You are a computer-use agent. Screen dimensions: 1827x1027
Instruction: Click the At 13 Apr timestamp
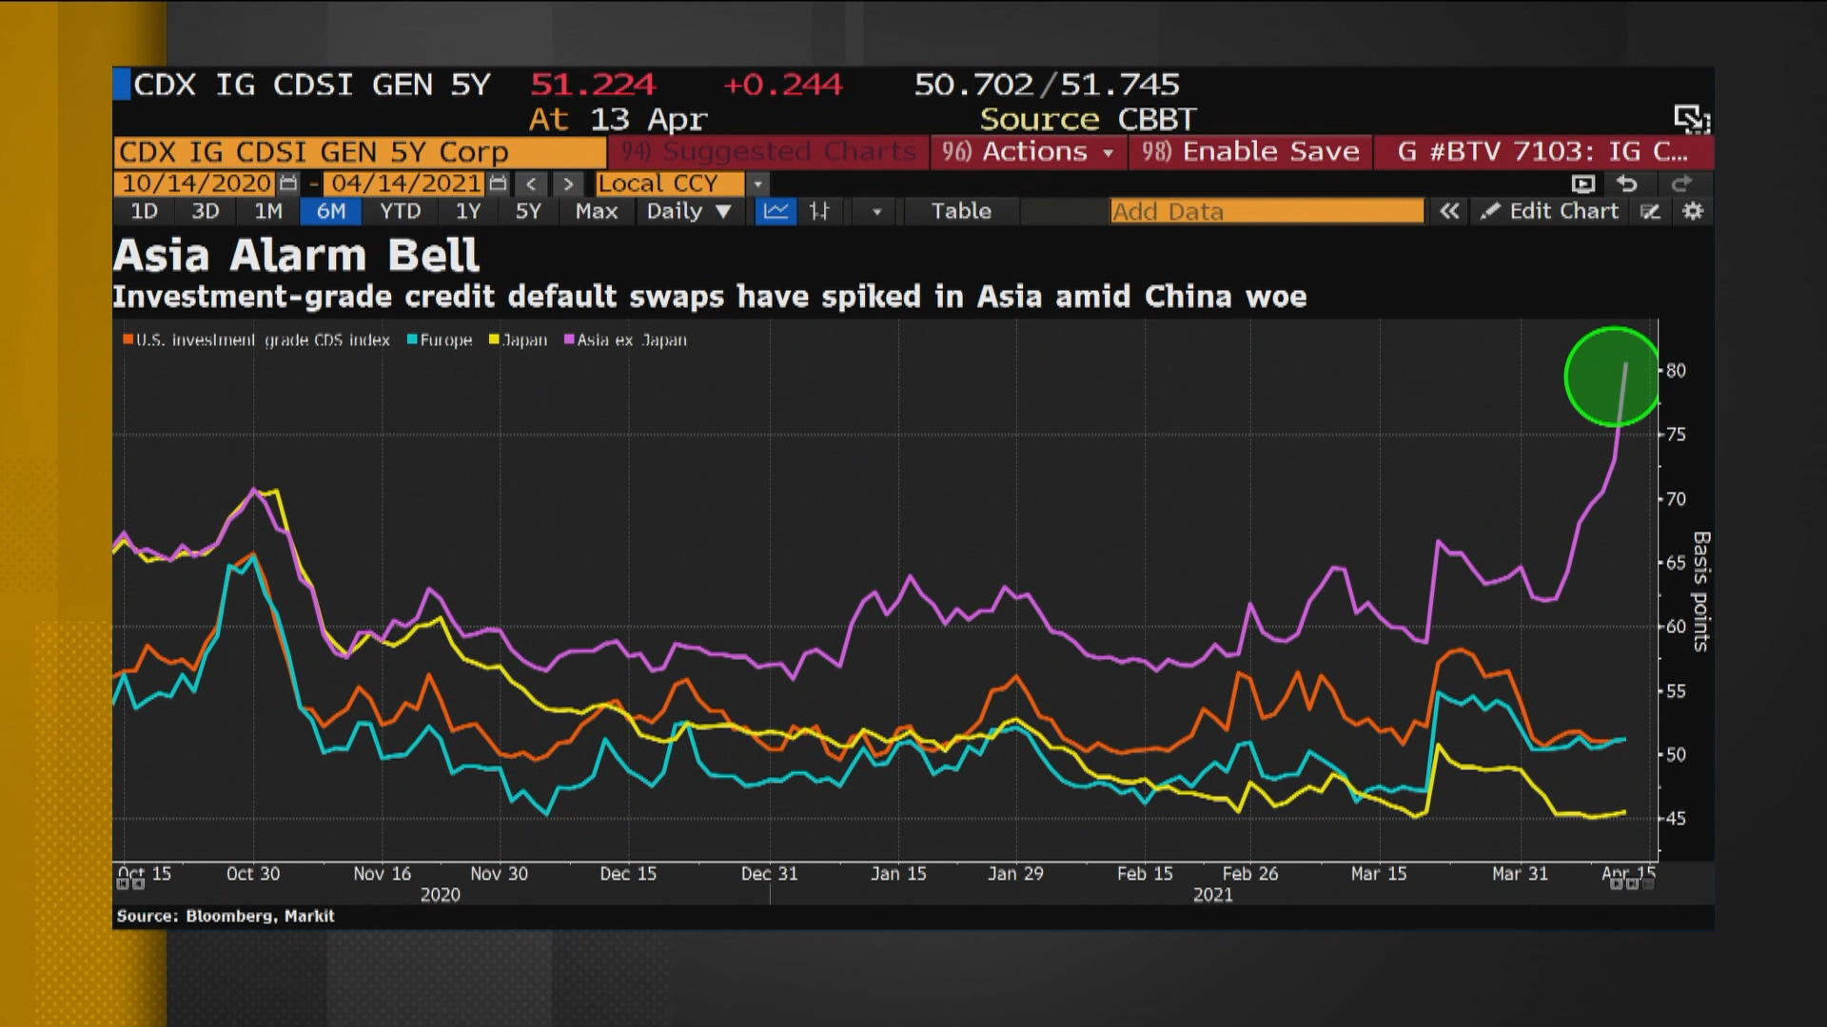[x=619, y=120]
